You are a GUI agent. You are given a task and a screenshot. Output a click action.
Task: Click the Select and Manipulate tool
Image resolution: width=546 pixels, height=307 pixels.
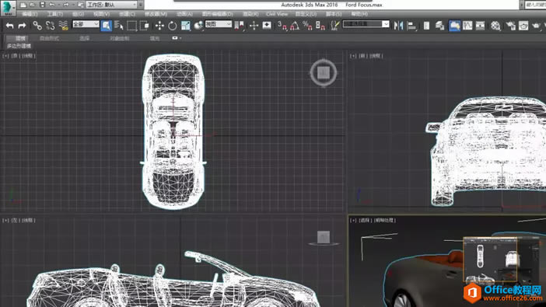pos(254,26)
